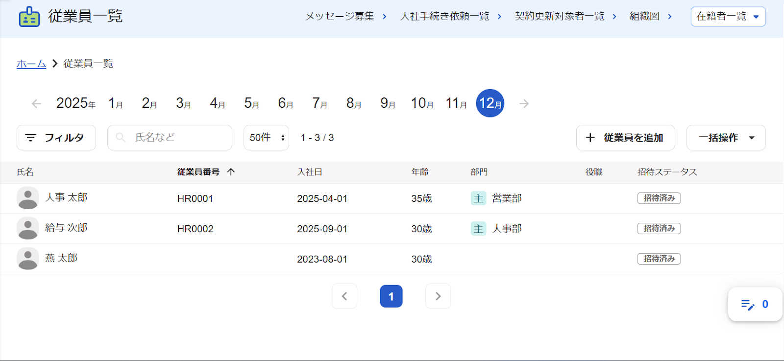This screenshot has width=784, height=361.
Task: Select the 6月 month tab
Action: (x=286, y=103)
